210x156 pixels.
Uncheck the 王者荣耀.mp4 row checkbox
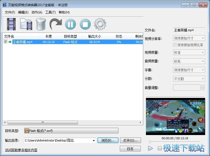click(5, 42)
